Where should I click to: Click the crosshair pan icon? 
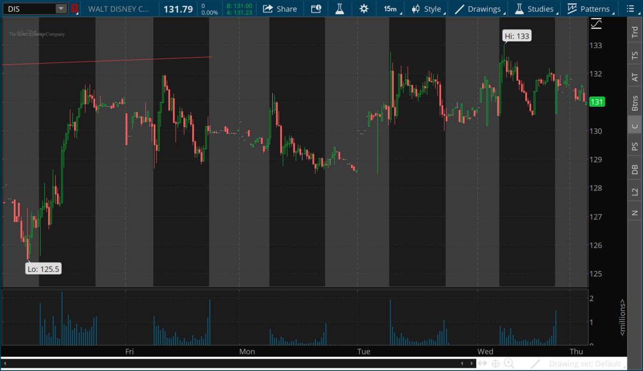click(x=496, y=364)
